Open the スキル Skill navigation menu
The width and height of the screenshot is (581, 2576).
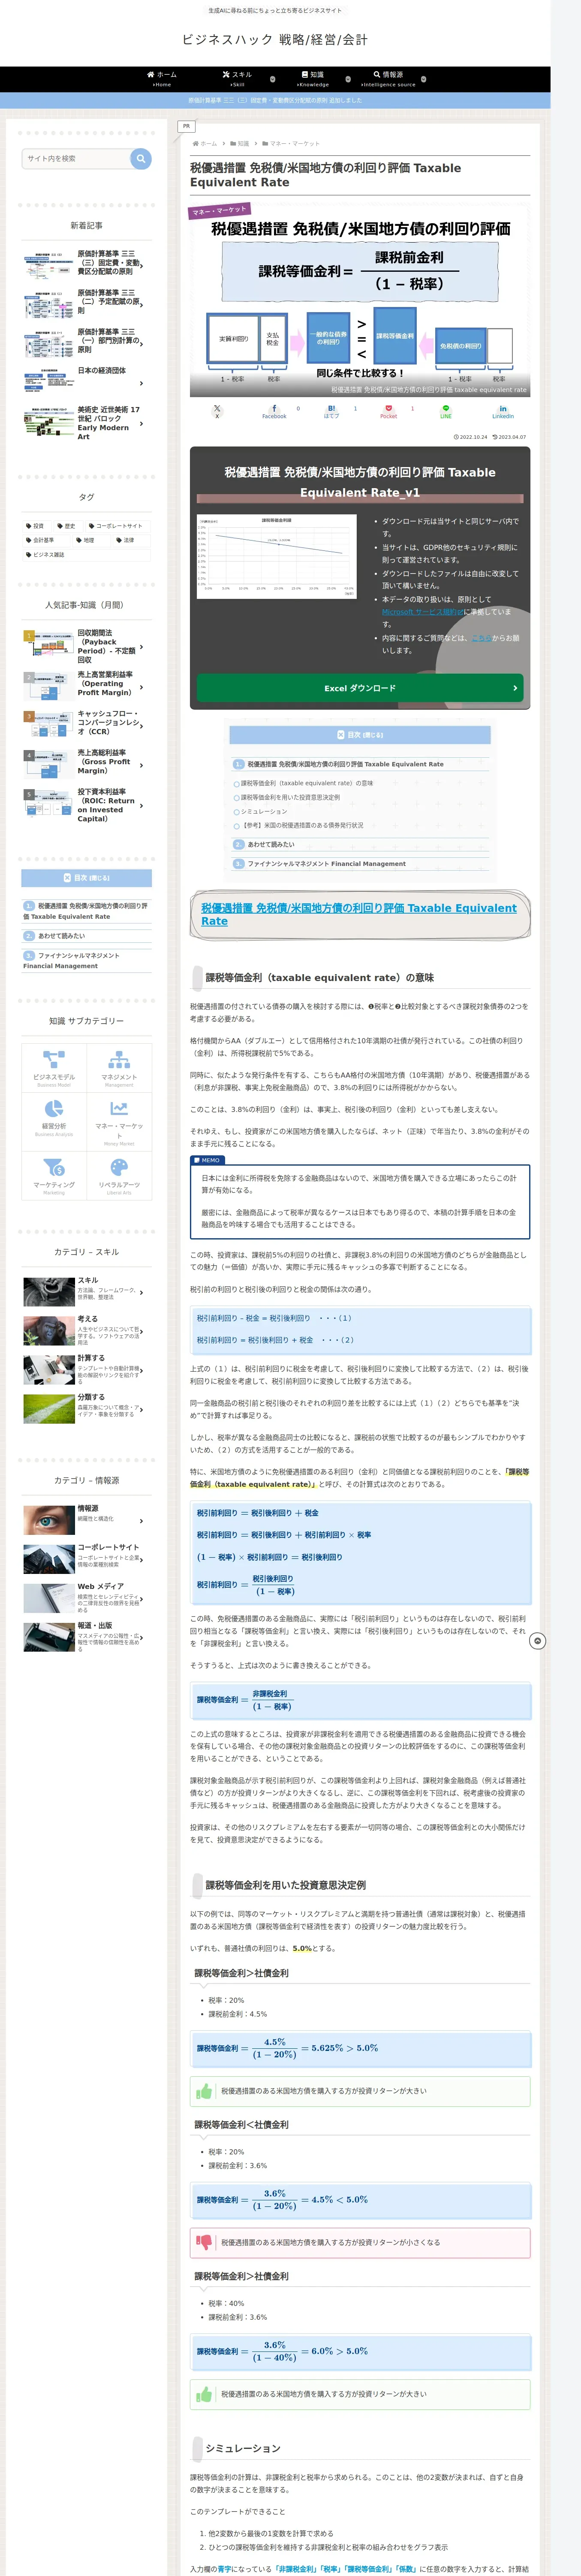(x=237, y=79)
